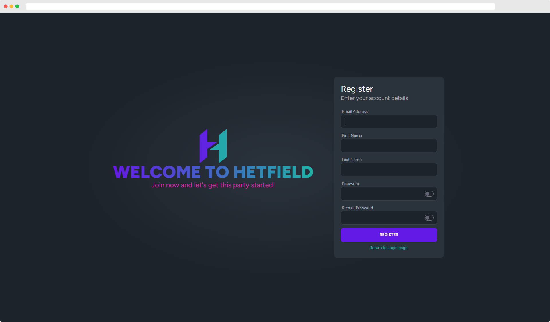The width and height of the screenshot is (550, 322).
Task: Click the Email Address field label
Action: 355,111
